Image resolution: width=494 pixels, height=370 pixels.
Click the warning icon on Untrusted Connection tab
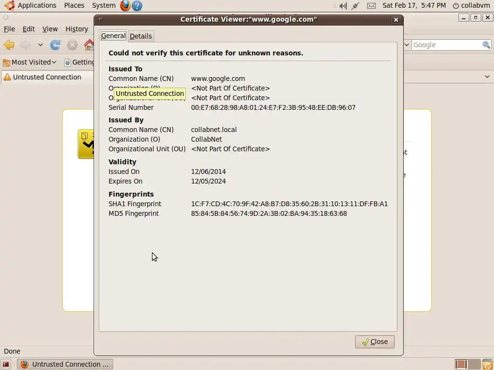[7, 77]
